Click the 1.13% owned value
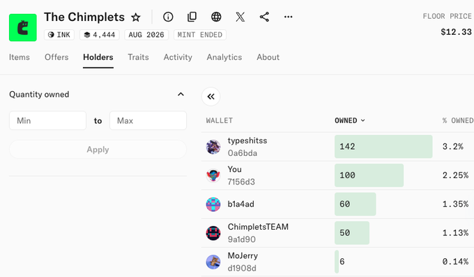The width and height of the screenshot is (474, 277). click(456, 233)
